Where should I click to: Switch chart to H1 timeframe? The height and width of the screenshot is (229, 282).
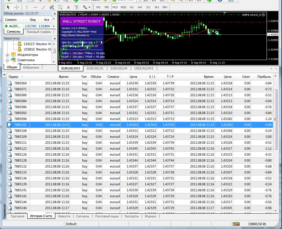pos(132,7)
